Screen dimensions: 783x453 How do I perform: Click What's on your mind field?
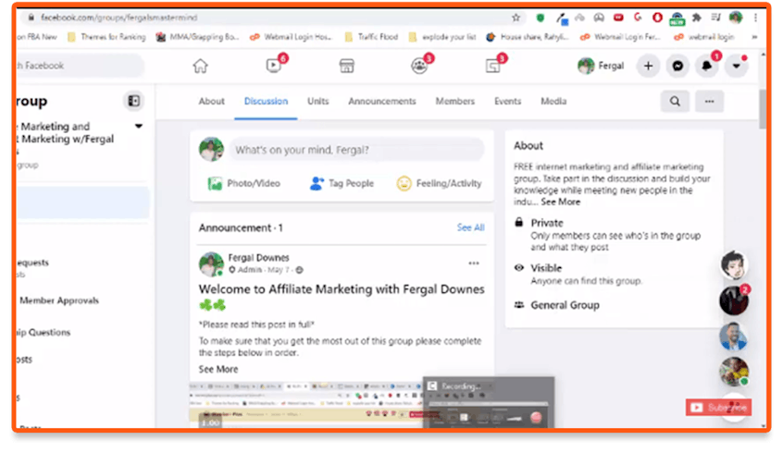(356, 150)
